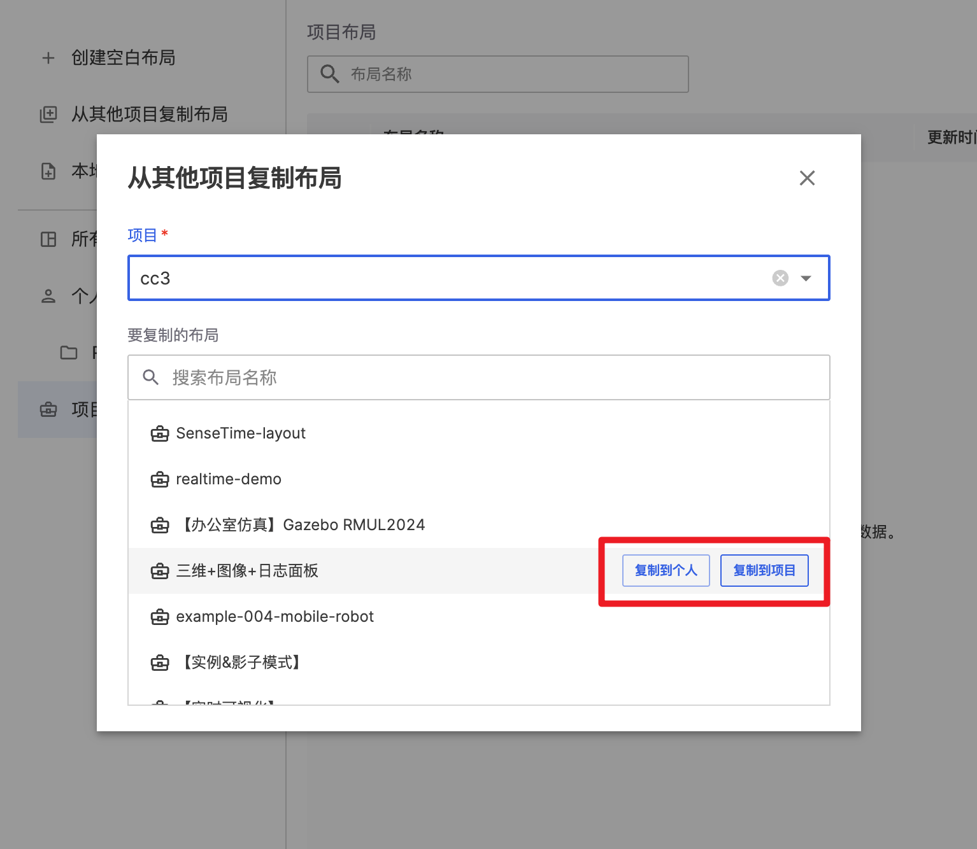The image size is (977, 849).
Task: Select SenseTime-layout from the list
Action: (241, 433)
